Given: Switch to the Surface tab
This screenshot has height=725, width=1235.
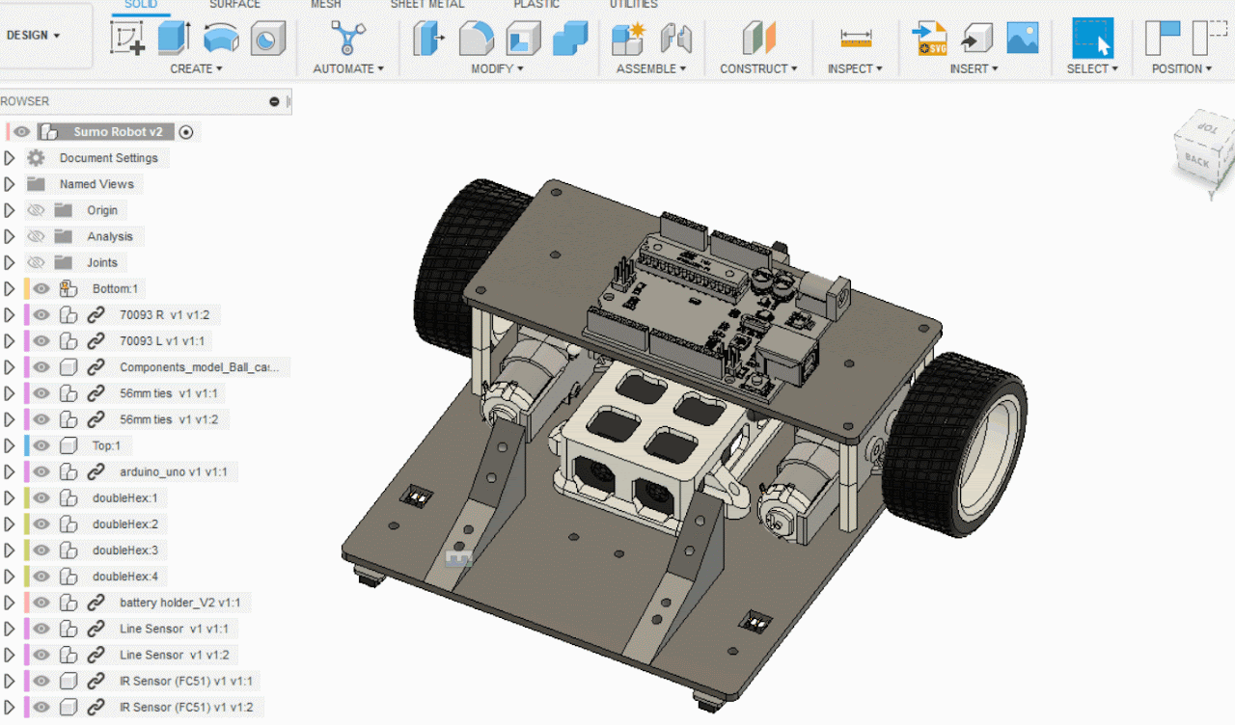Looking at the screenshot, I should coord(234,5).
